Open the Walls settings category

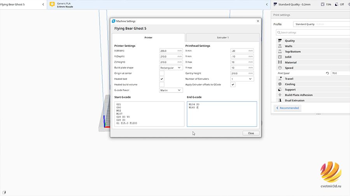coord(313,46)
